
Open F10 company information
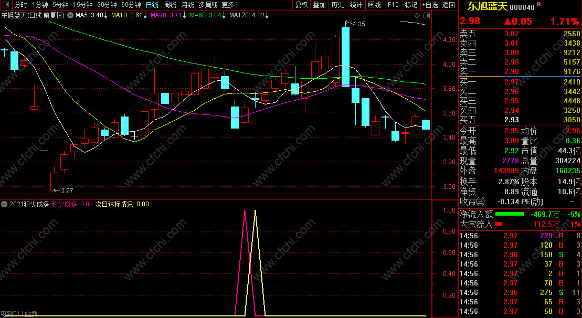click(393, 5)
